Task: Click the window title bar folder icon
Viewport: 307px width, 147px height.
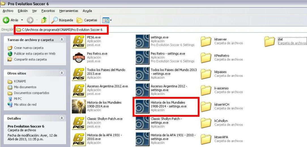Action: tap(3, 3)
